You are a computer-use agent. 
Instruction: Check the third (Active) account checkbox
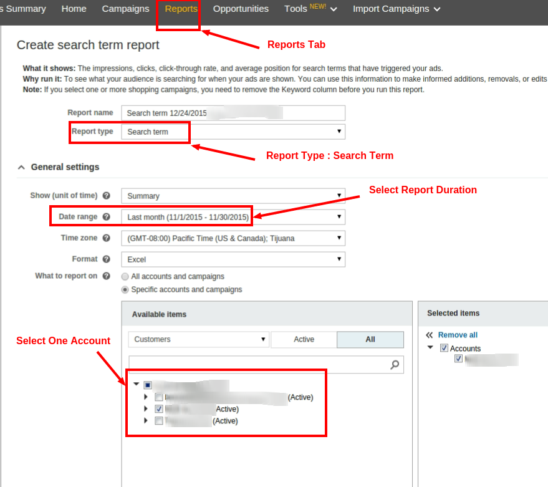159,420
